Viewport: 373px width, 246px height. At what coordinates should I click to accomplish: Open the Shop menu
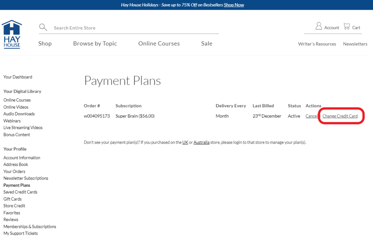tap(45, 44)
